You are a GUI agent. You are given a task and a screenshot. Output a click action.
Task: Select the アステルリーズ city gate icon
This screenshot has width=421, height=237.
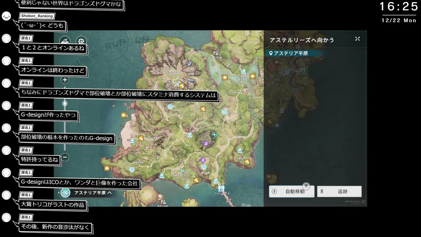[x=221, y=188]
